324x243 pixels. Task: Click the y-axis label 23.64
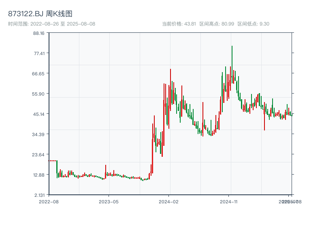38,155
